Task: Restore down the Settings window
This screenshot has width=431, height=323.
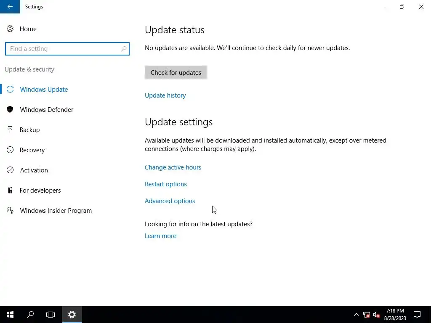Action: tap(402, 7)
